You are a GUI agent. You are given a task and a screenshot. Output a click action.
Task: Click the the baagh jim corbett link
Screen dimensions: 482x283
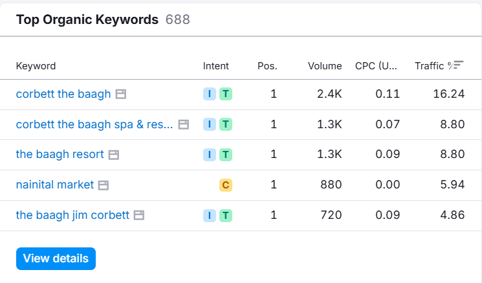click(72, 215)
